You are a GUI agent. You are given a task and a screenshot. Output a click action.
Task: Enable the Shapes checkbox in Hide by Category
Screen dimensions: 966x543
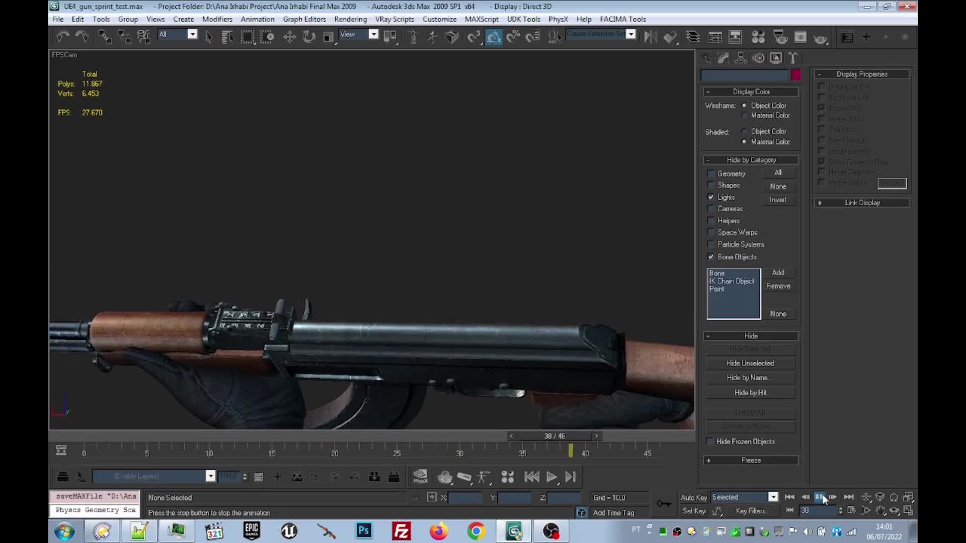tap(711, 185)
